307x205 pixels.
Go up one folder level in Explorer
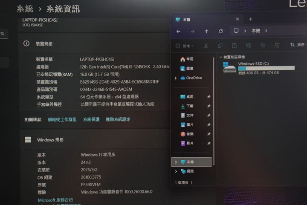point(206,31)
